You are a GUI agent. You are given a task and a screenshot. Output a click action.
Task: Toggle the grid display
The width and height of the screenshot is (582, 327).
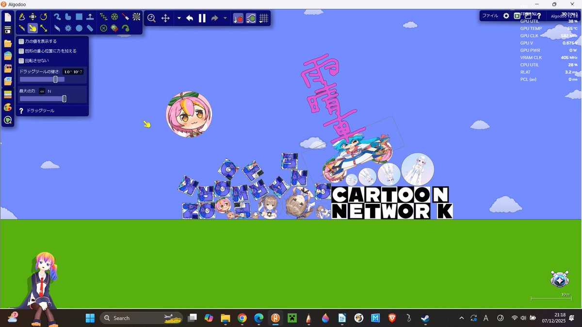(x=263, y=18)
